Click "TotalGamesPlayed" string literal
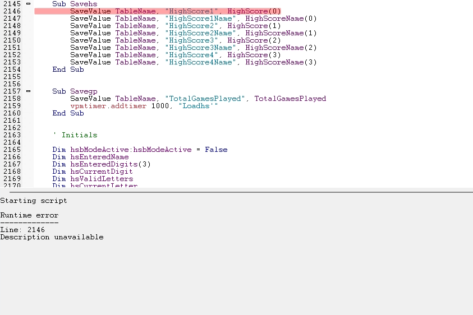The height and width of the screenshot is (315, 473). point(205,99)
